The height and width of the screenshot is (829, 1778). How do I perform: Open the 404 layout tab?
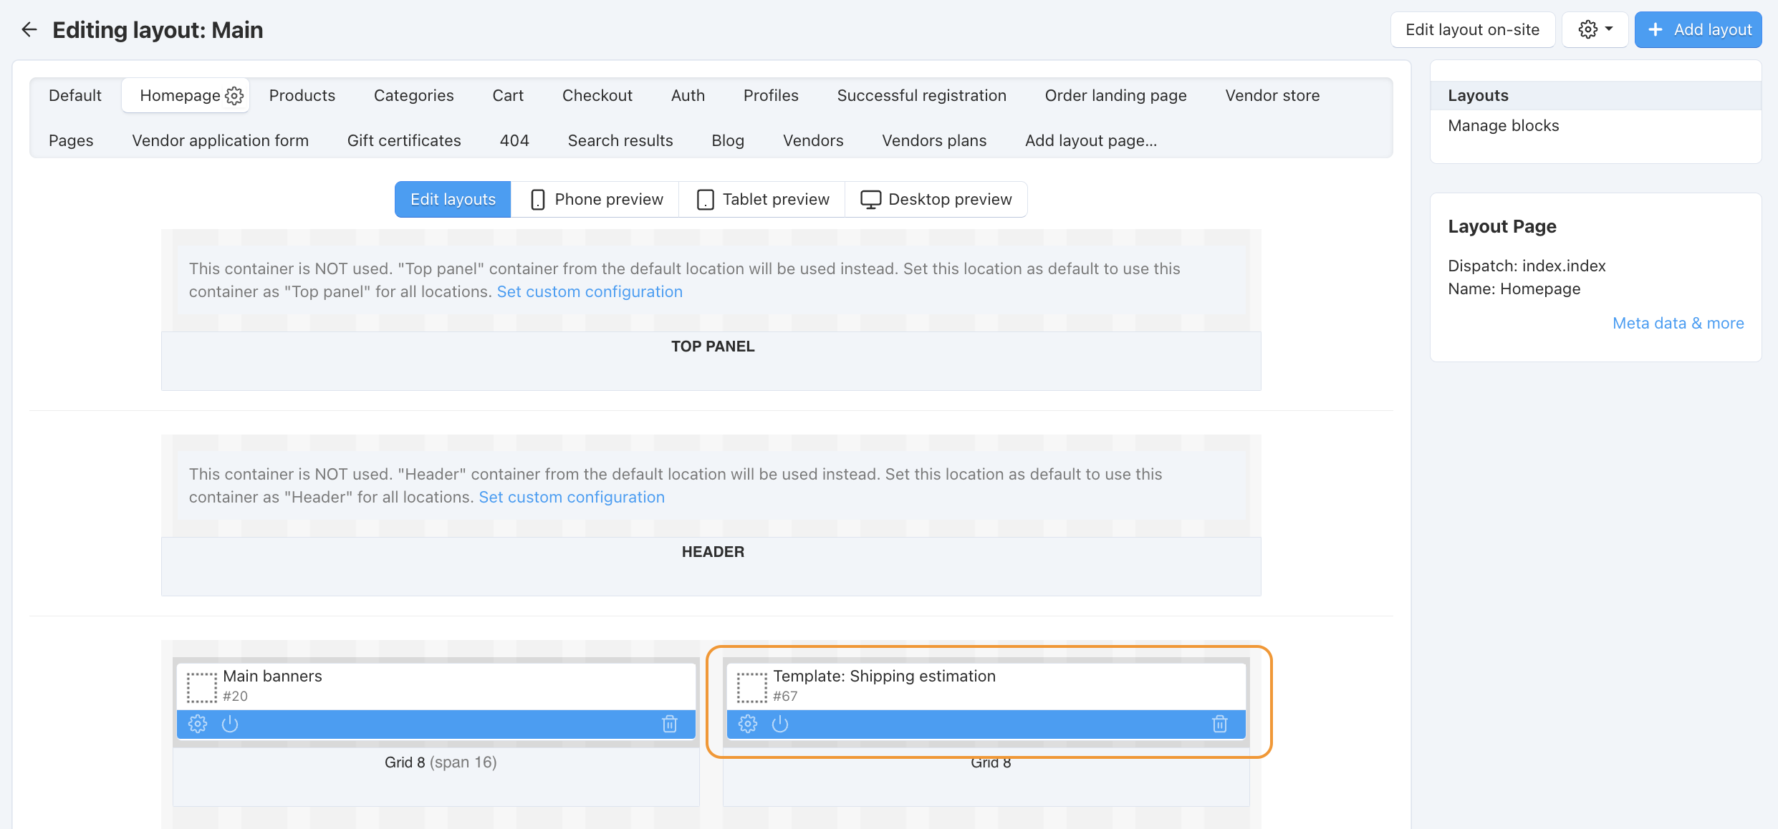(x=514, y=141)
